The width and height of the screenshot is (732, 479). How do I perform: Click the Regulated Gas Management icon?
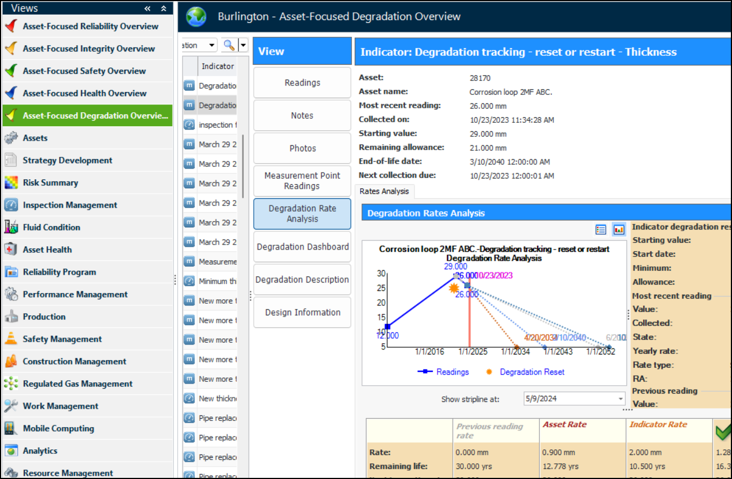(11, 384)
